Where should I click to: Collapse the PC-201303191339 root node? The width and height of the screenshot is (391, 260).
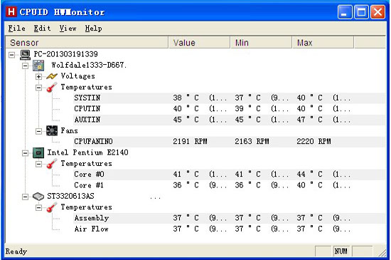click(11, 55)
